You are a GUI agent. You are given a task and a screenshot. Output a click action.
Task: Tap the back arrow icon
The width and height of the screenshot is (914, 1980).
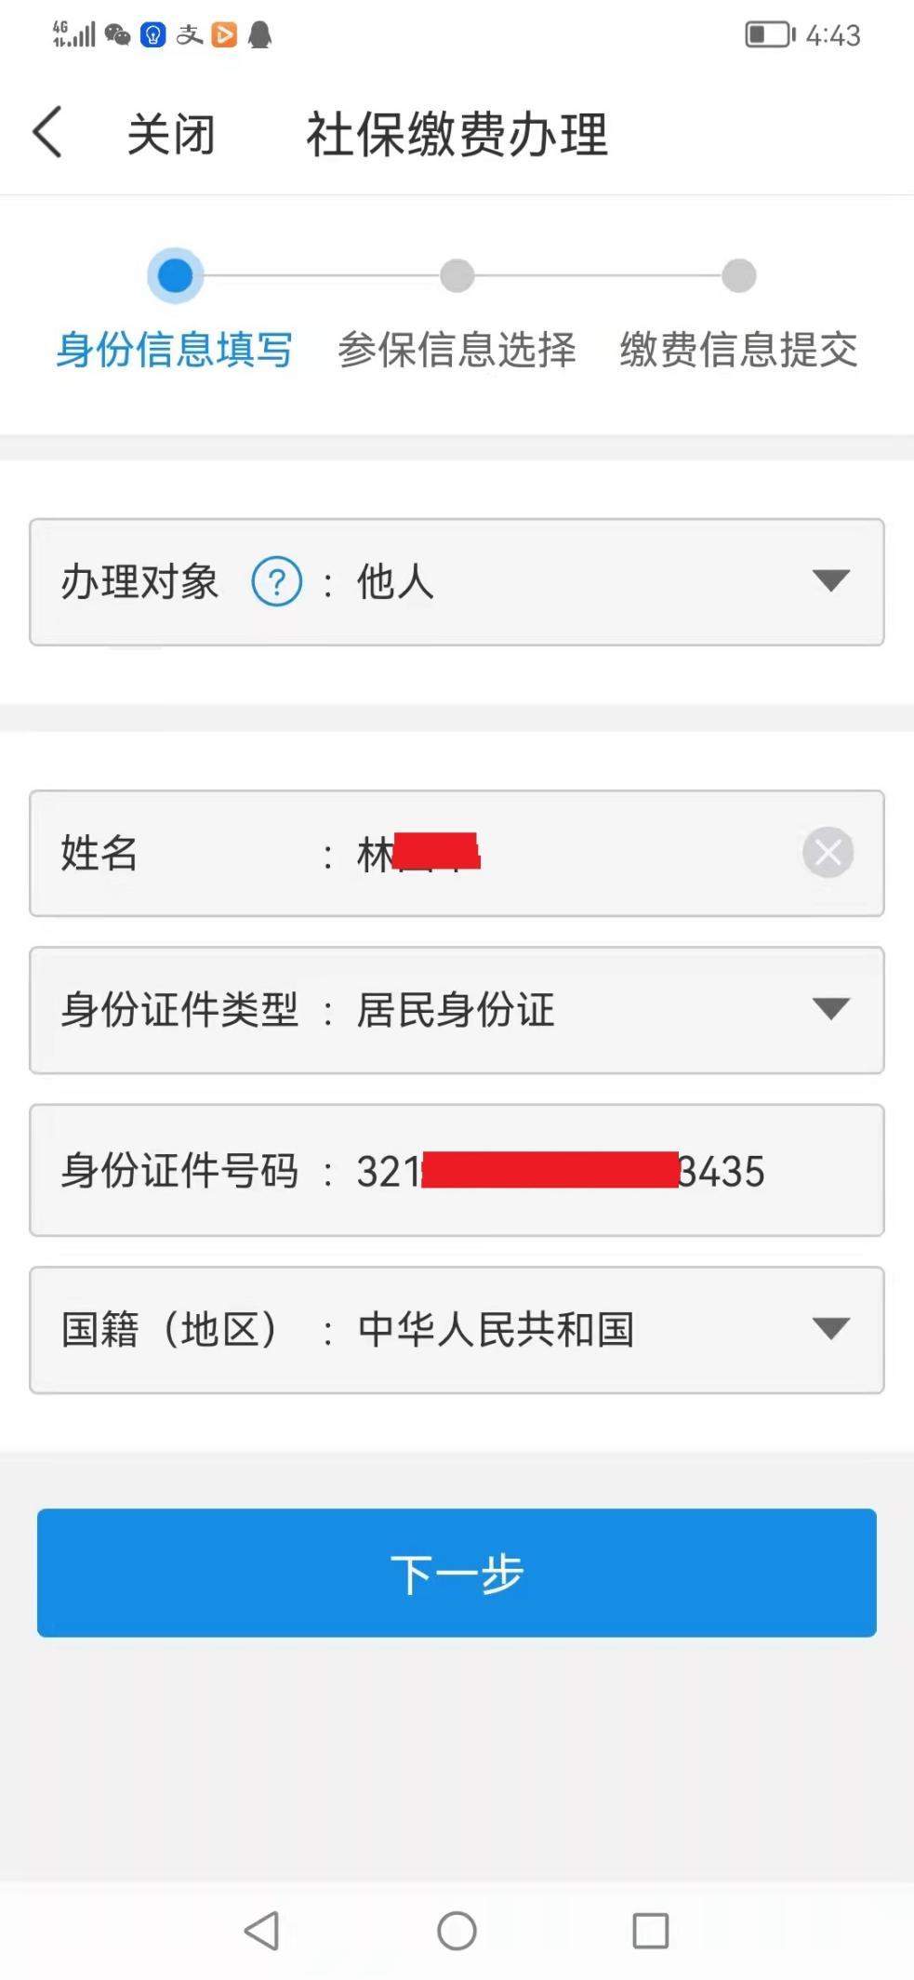click(47, 132)
